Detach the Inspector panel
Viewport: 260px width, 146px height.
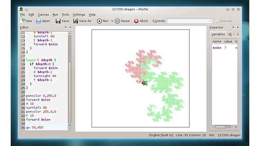233,27
